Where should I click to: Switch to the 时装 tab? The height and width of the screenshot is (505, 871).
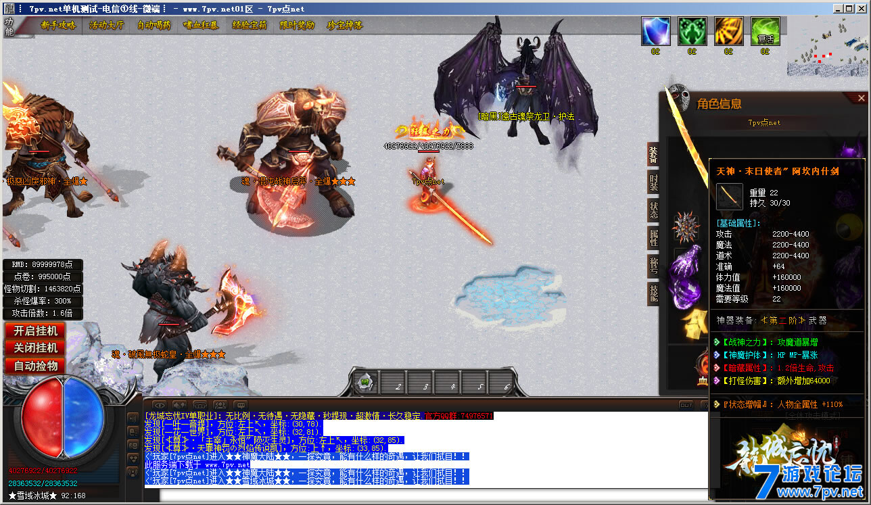(x=653, y=182)
